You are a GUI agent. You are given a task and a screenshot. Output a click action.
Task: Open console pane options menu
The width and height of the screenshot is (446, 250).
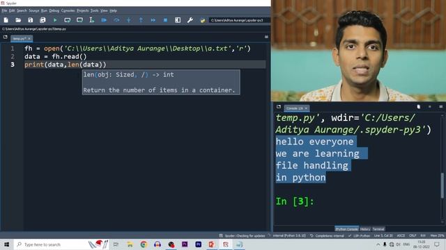[441, 106]
